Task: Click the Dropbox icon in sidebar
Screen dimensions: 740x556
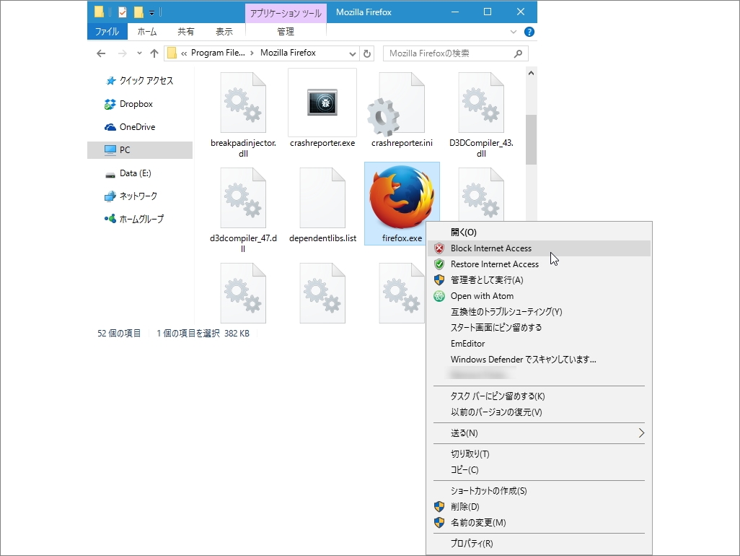Action: 110,104
